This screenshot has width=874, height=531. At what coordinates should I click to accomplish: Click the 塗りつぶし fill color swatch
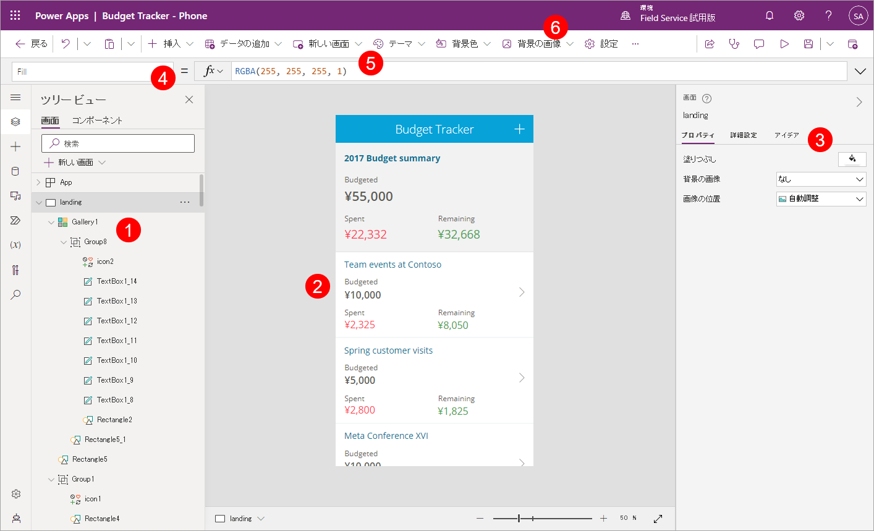[852, 159]
